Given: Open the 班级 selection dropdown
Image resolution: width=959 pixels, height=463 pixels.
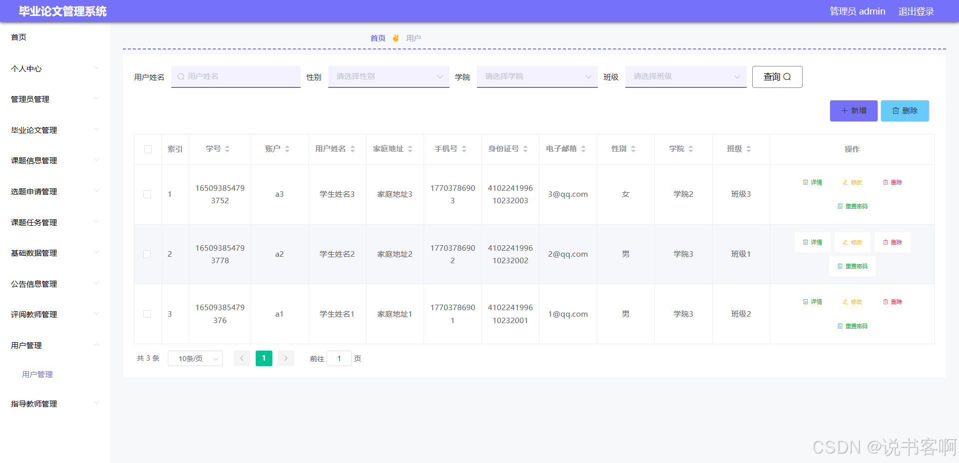Looking at the screenshot, I should pyautogui.click(x=686, y=76).
